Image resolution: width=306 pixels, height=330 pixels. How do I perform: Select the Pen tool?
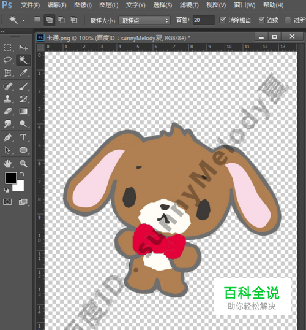[x=8, y=137]
